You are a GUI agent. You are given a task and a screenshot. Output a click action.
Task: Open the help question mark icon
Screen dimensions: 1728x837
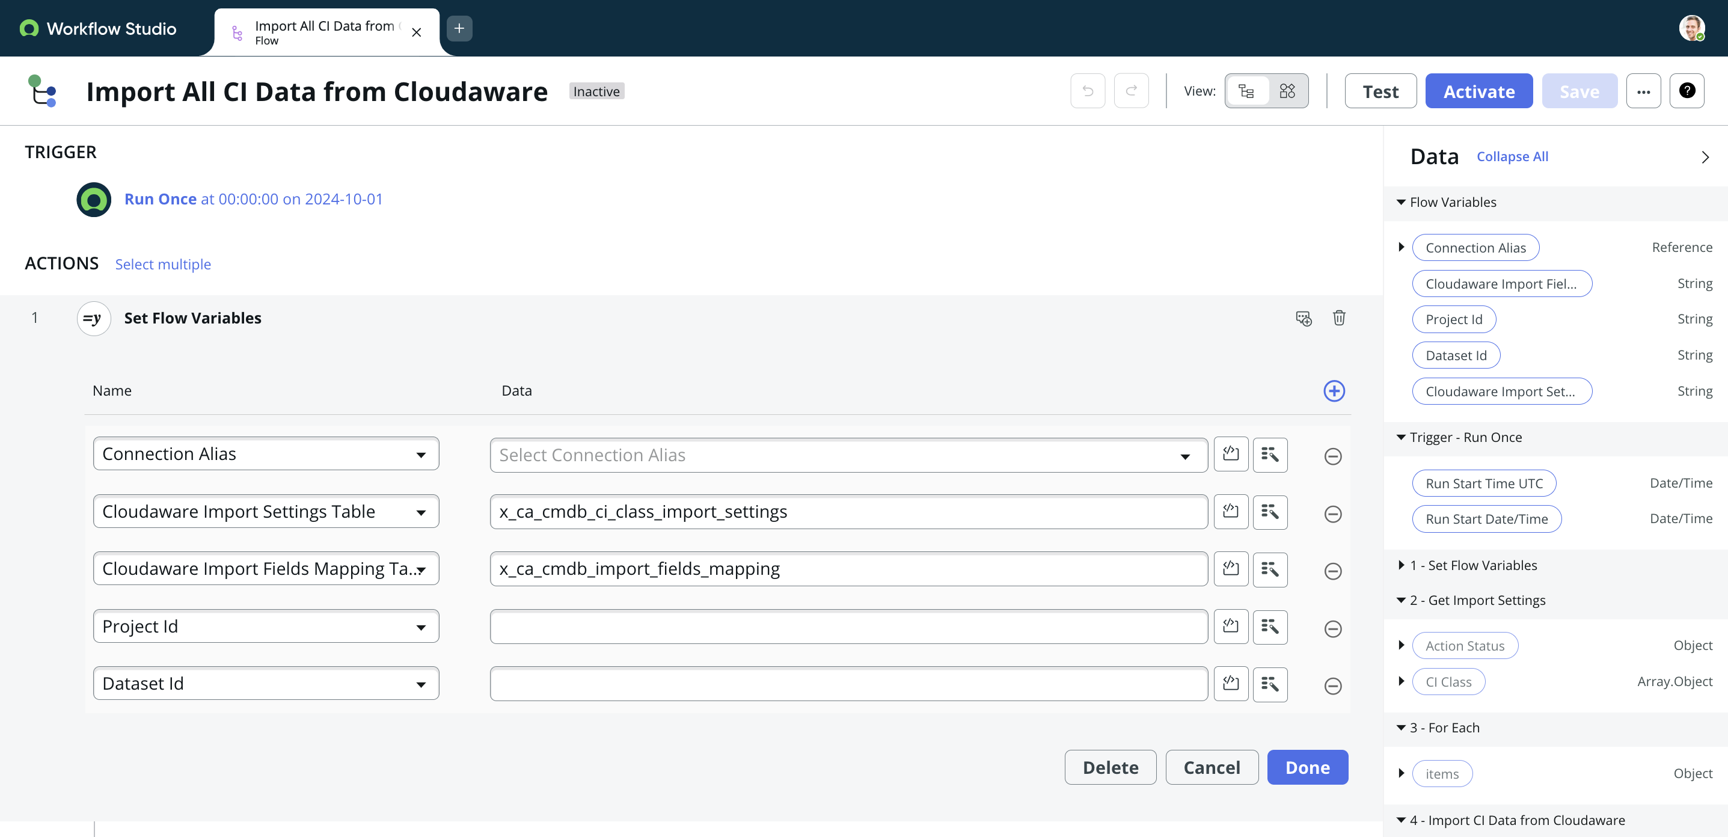(x=1688, y=91)
